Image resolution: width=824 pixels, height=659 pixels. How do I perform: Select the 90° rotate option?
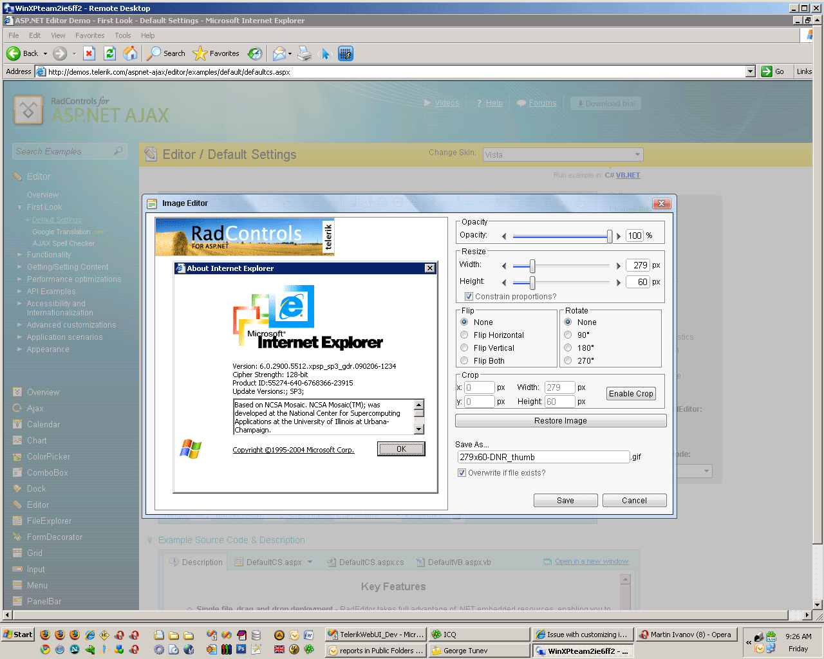568,335
